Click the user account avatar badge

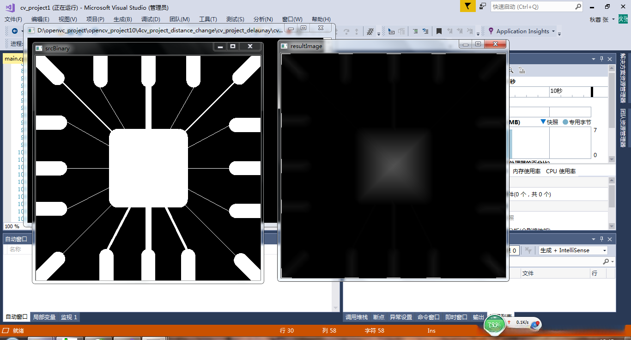[x=623, y=19]
